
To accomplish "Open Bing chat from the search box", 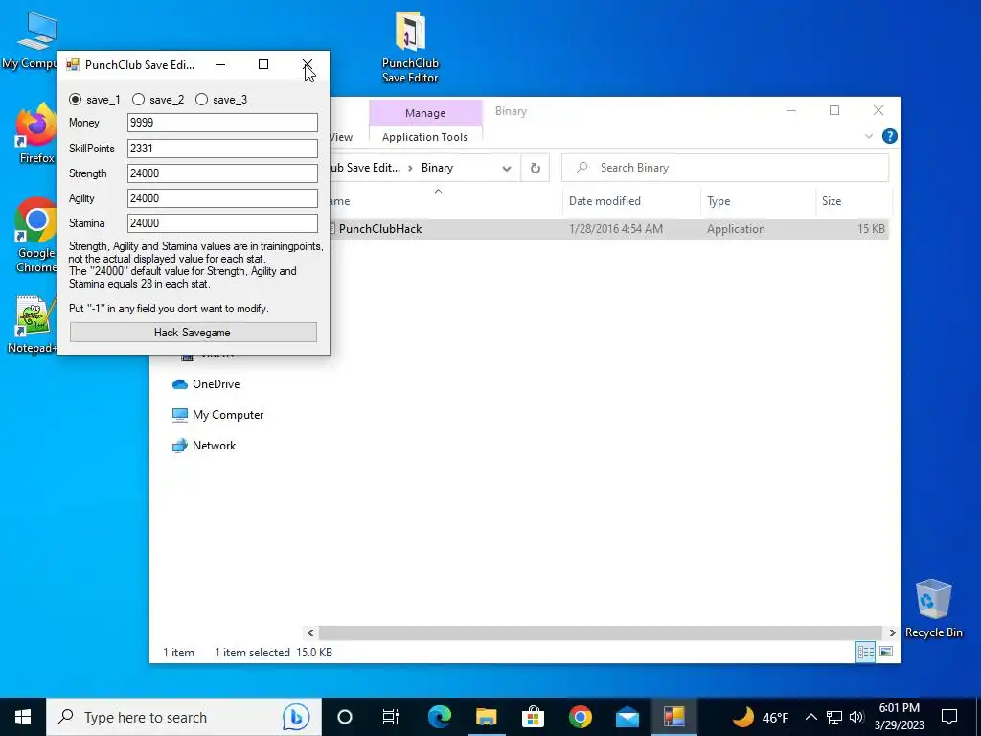I will [x=295, y=717].
